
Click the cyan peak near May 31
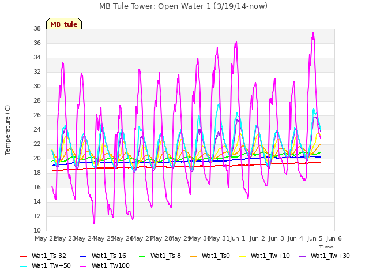[x=219, y=104]
